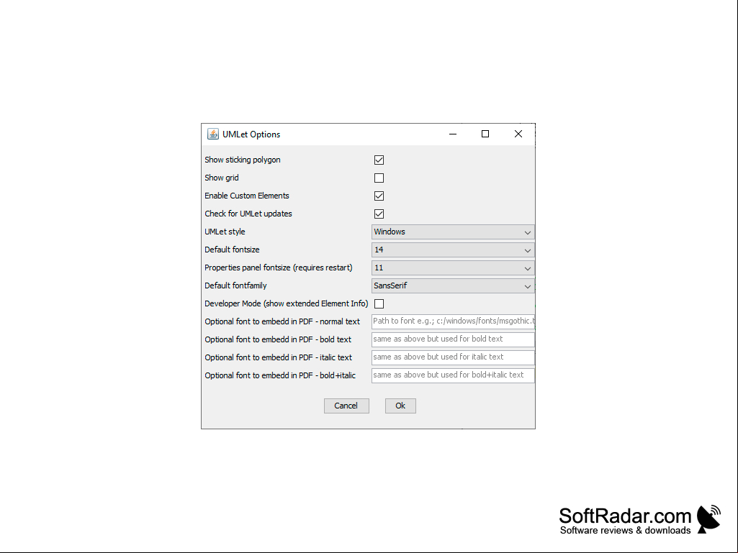Screen dimensions: 738x553
Task: Click 'Properties panel fontsize (requires restart)' label
Action: (278, 268)
